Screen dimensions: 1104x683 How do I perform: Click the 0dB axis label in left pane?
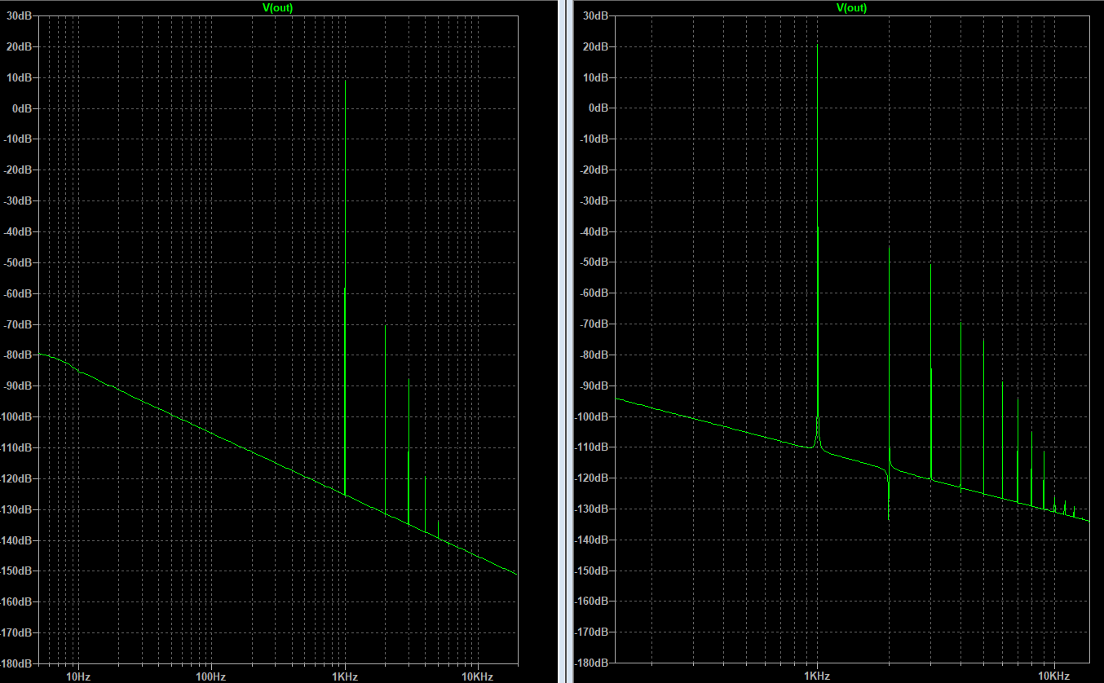tap(24, 108)
